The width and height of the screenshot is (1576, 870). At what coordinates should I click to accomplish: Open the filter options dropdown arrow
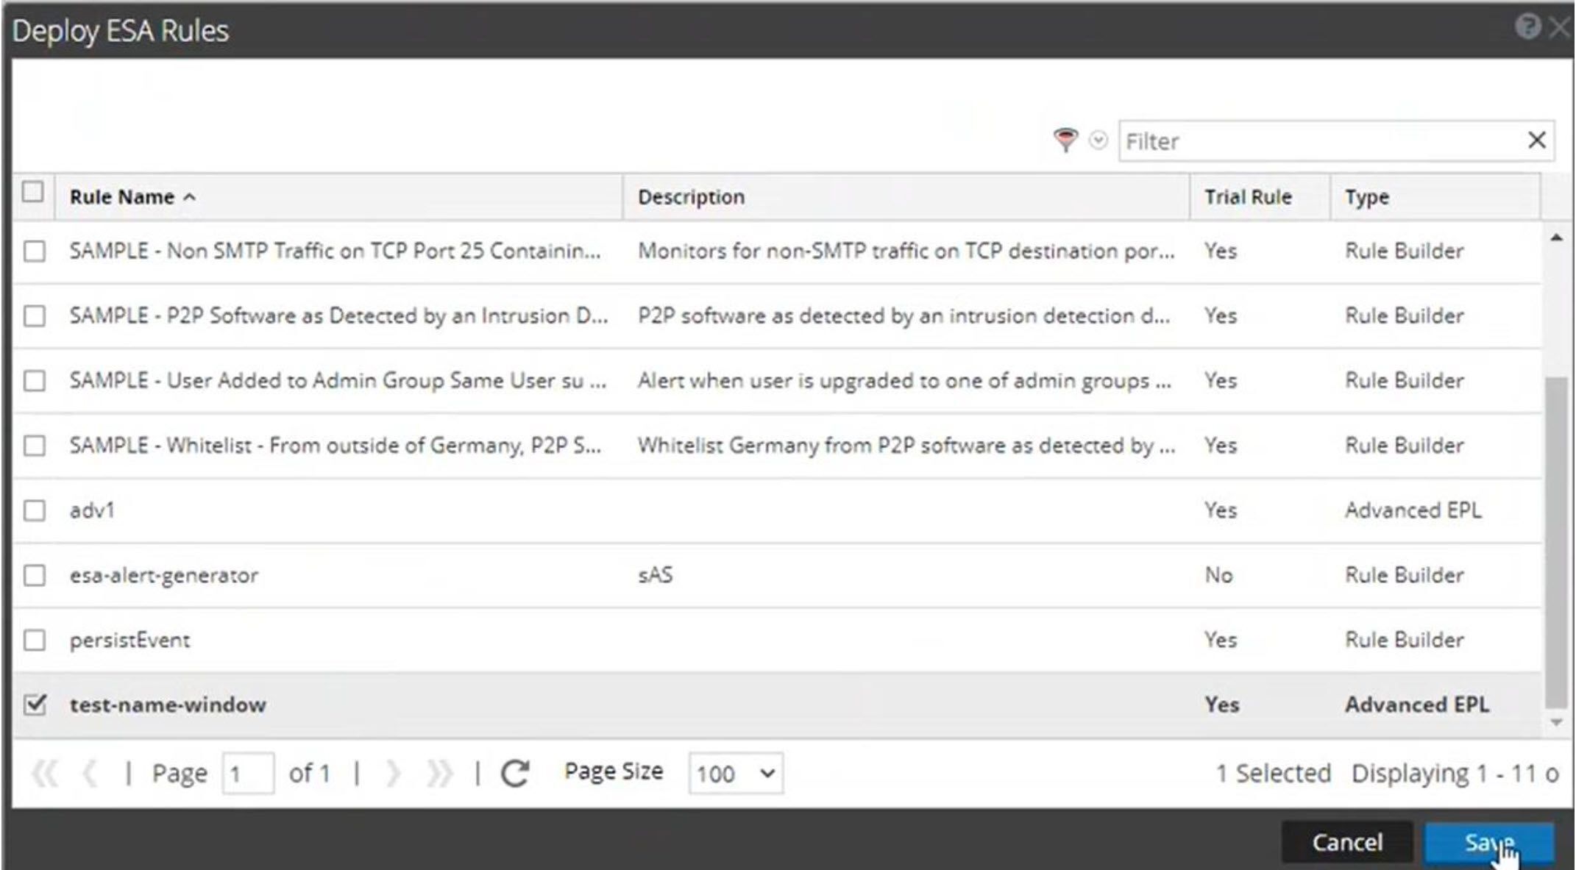tap(1098, 140)
